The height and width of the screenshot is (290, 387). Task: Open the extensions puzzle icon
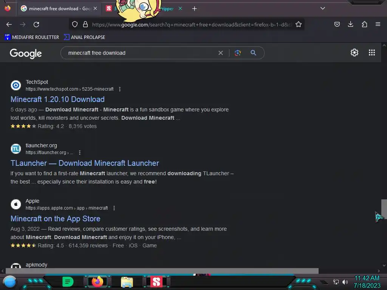pos(364,24)
